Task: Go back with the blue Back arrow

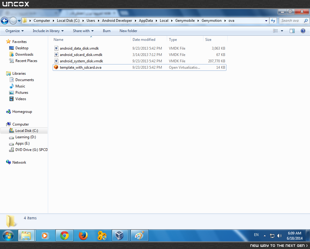Action: [x=5, y=21]
